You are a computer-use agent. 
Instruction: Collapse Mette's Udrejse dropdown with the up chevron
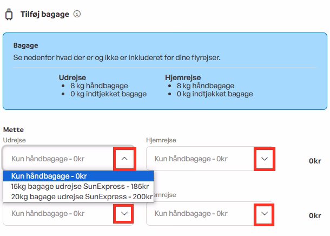click(x=124, y=159)
